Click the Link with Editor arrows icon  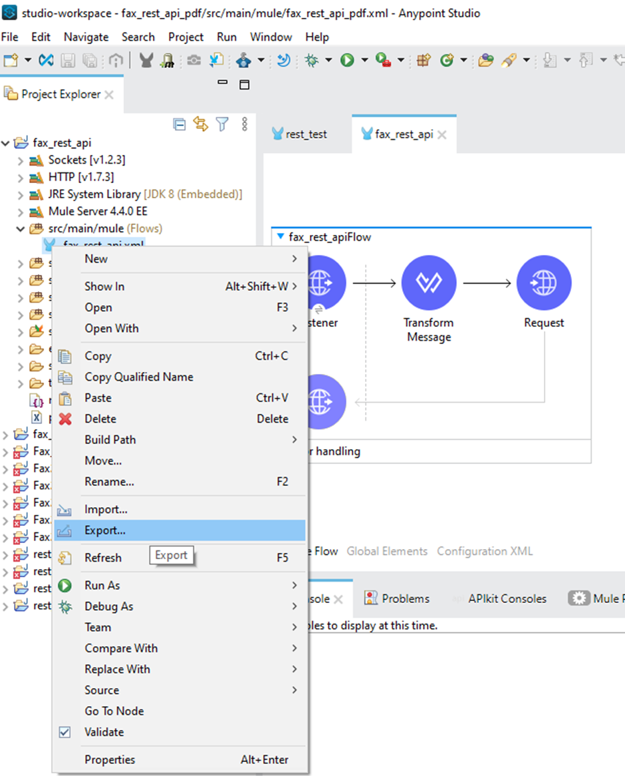[x=200, y=124]
